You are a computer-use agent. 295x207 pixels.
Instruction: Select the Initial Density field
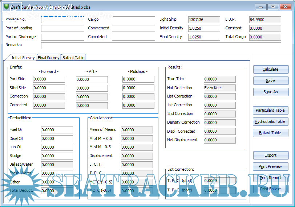point(204,28)
